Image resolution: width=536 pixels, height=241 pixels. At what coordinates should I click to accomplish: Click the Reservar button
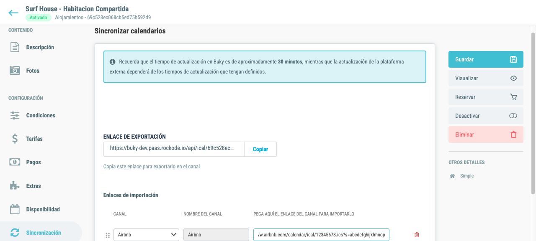(x=486, y=97)
